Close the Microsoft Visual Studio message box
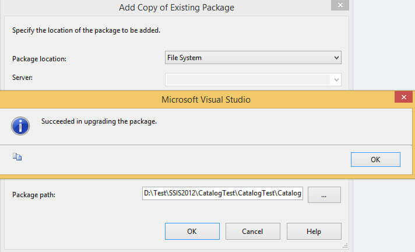The width and height of the screenshot is (415, 252). (x=403, y=98)
